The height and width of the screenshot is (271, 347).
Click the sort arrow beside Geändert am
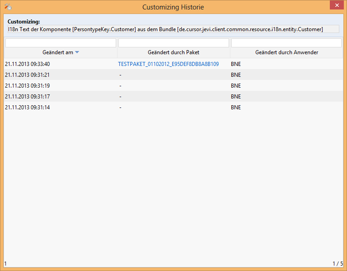click(x=77, y=52)
